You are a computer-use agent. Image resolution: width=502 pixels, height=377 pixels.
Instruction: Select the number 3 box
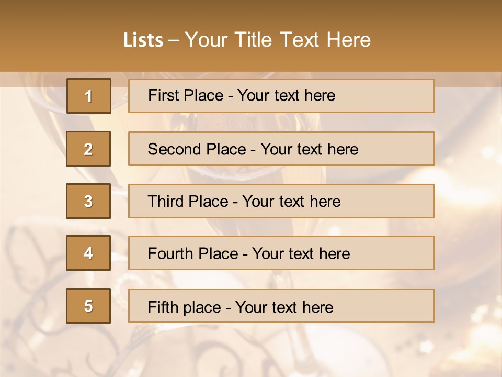pos(88,201)
